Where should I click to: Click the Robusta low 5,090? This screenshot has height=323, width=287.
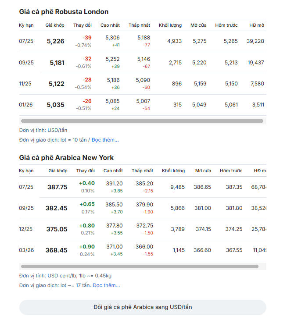[143, 80]
